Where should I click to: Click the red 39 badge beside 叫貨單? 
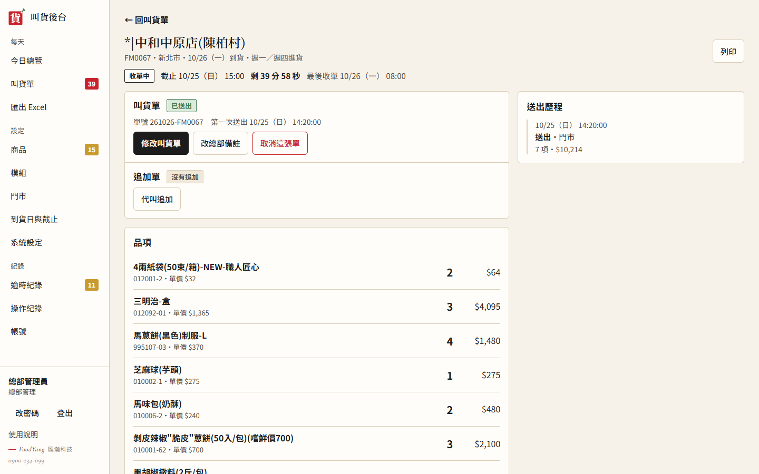tap(92, 84)
